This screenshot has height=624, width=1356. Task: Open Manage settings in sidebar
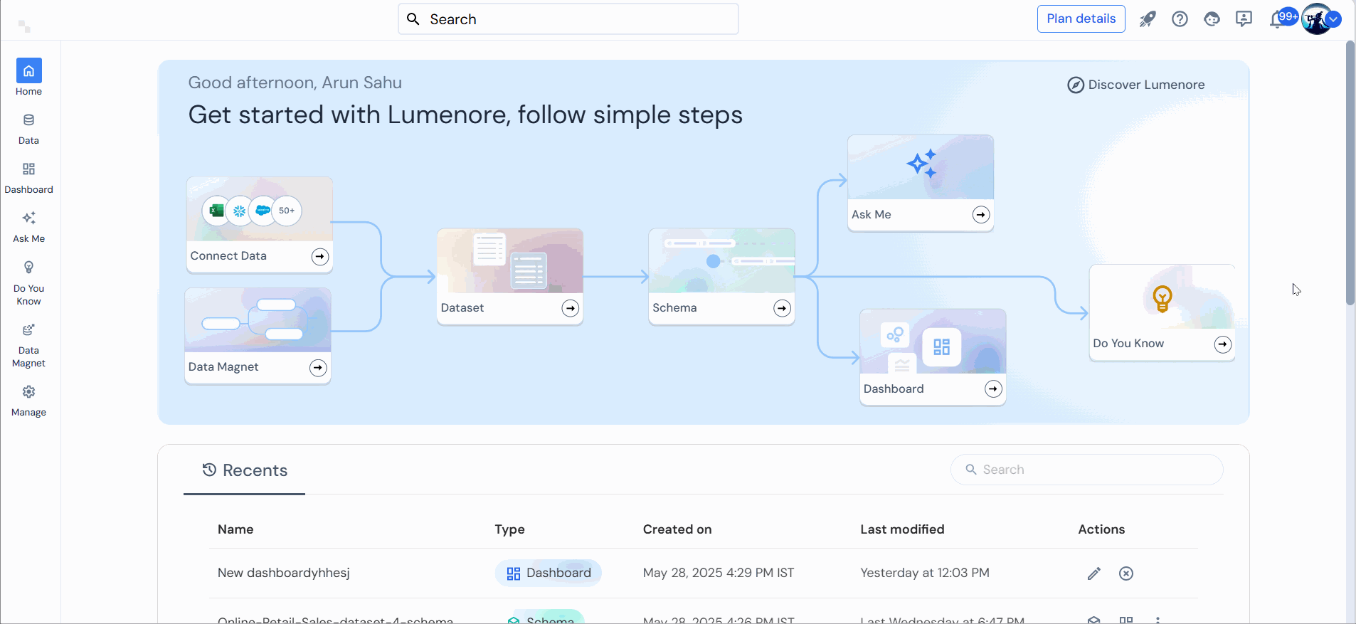pos(28,401)
